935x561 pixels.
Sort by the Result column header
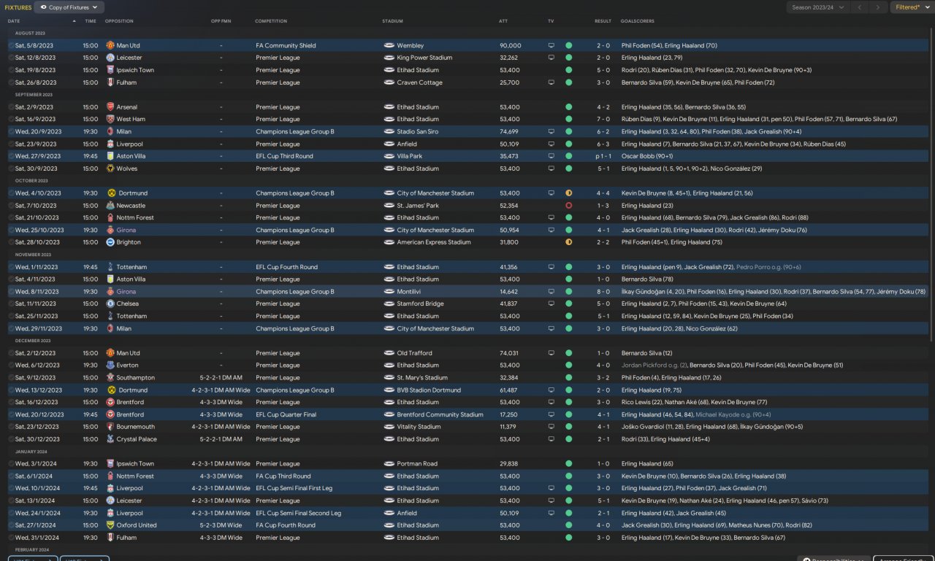click(x=603, y=21)
